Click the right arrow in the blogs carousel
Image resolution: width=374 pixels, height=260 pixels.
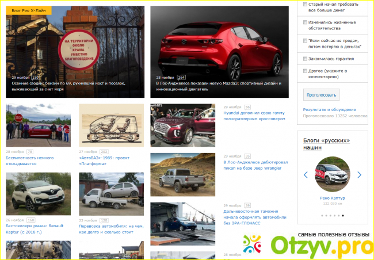(x=360, y=175)
